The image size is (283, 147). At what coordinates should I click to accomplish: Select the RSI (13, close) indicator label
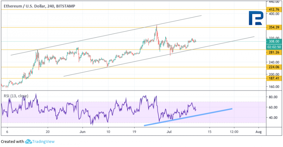(16, 96)
